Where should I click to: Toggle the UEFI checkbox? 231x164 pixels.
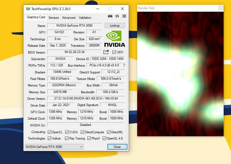(114, 52)
